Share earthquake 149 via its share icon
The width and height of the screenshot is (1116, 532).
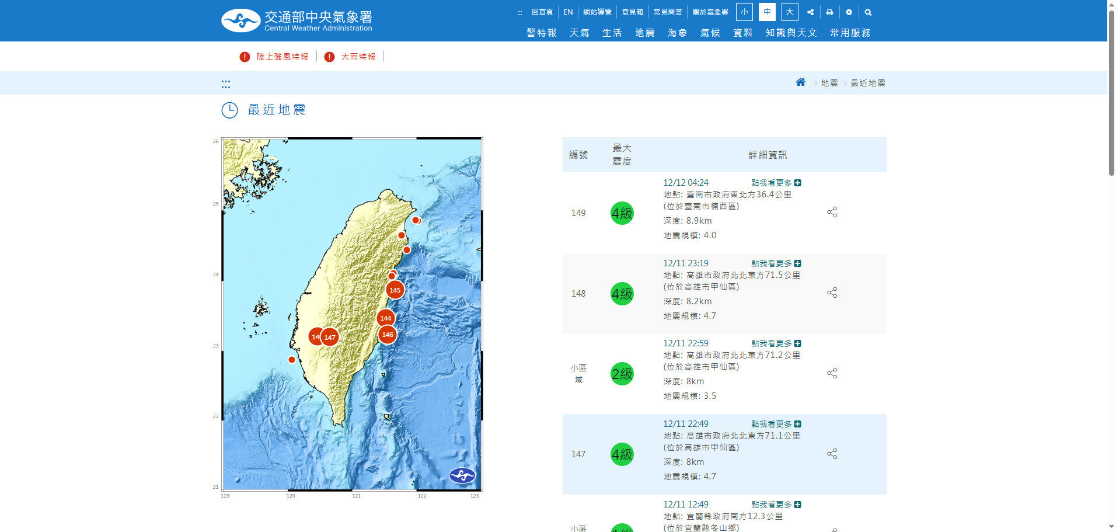(x=832, y=213)
